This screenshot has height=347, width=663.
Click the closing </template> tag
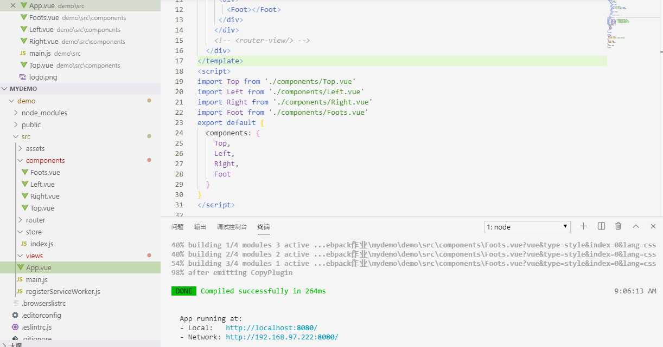(220, 61)
